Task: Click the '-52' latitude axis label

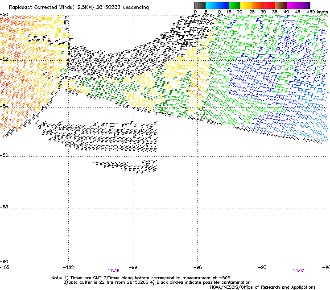Action: pos(4,59)
